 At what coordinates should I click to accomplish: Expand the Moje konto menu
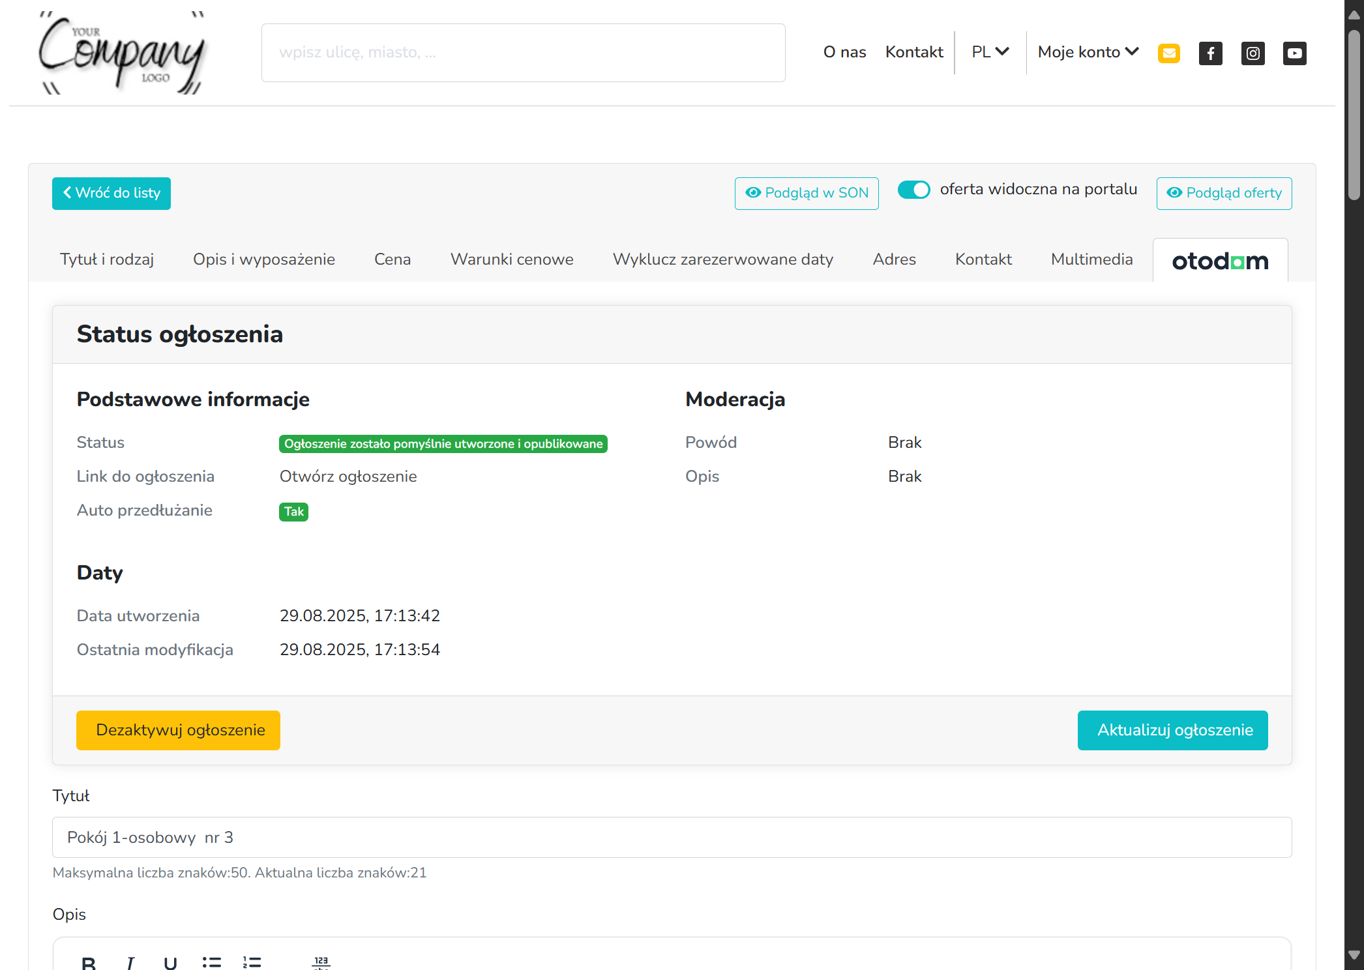(x=1088, y=52)
